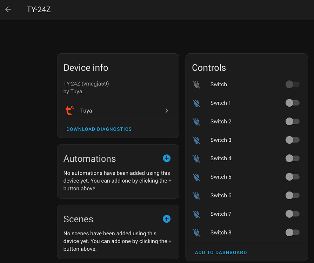Enable the Switch 2 toggle
This screenshot has width=314, height=263.
(292, 121)
